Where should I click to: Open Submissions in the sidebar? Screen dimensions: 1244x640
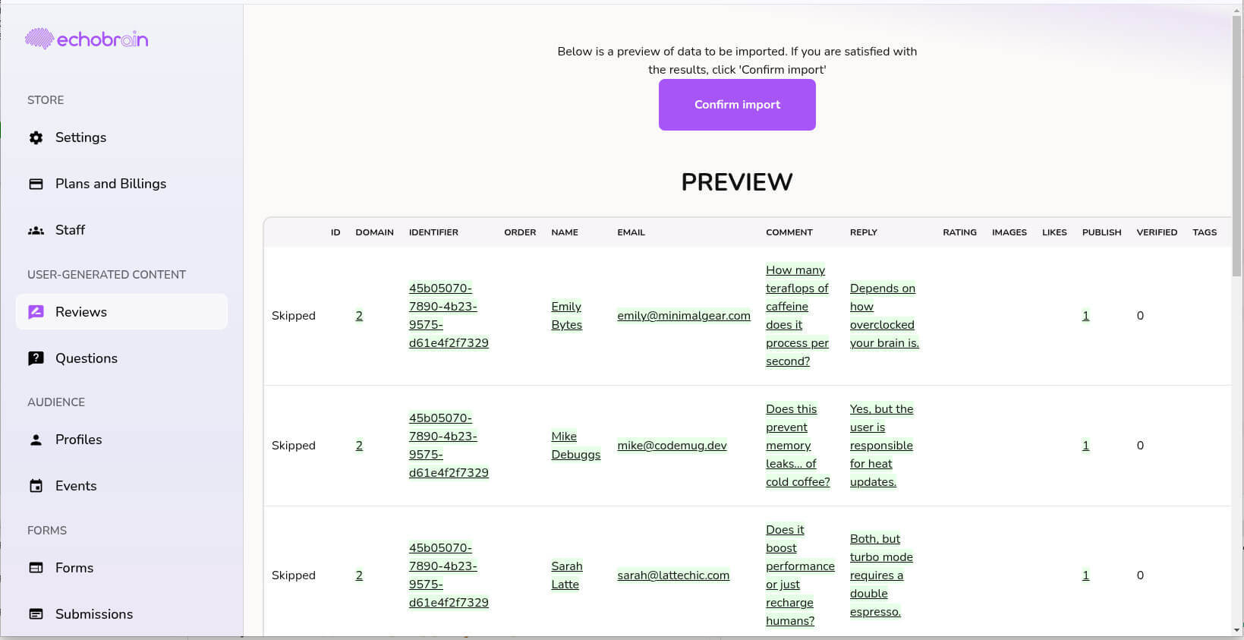(121, 614)
